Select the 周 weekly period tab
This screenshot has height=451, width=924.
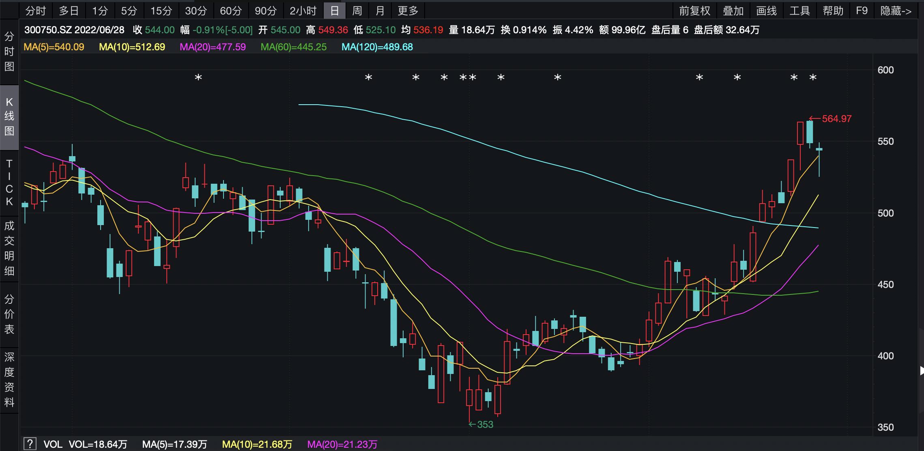point(357,11)
